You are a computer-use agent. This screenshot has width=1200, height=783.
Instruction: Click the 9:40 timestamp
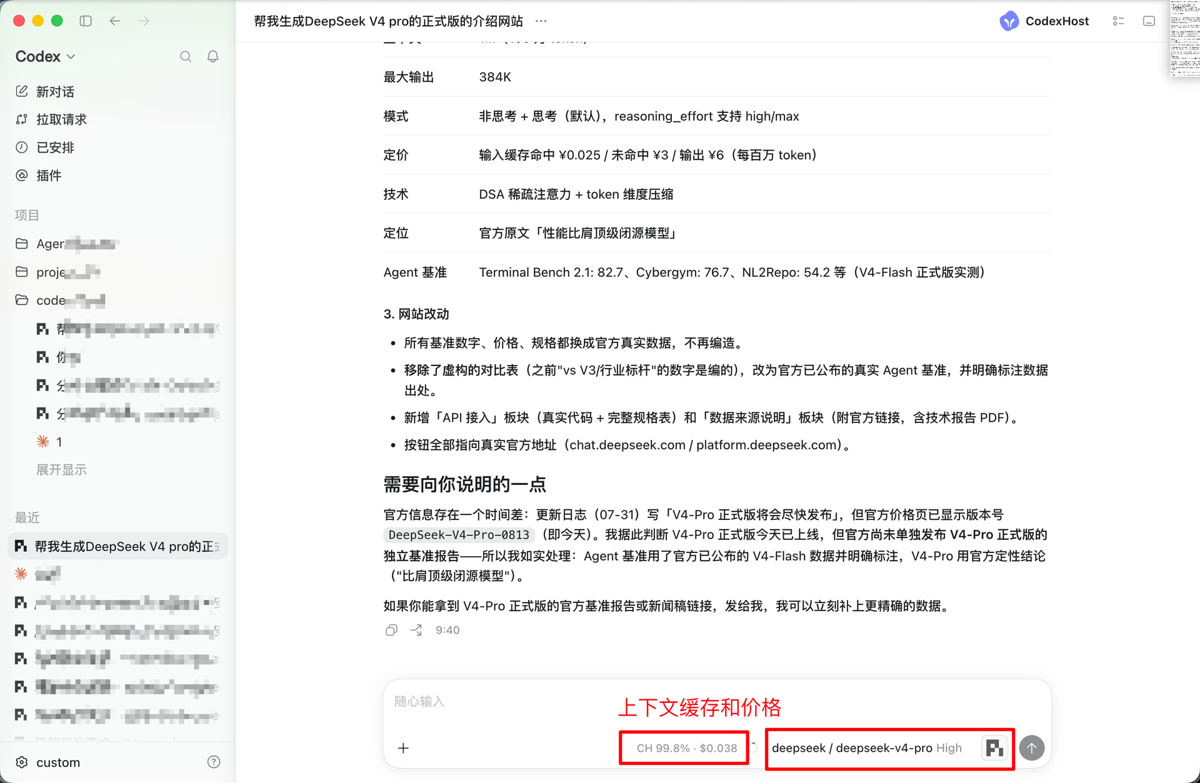tap(447, 630)
